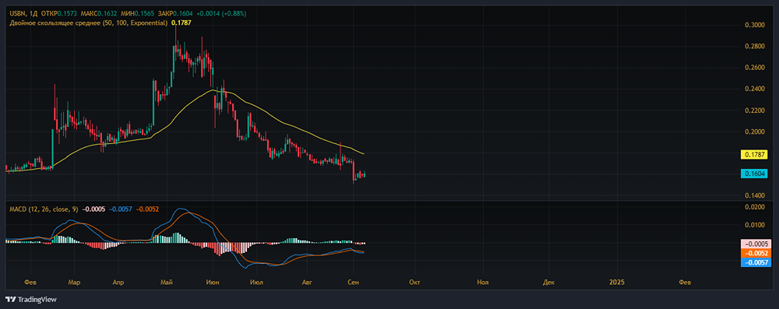Click the Дек label on time axis
The height and width of the screenshot is (309, 779).
pos(549,283)
